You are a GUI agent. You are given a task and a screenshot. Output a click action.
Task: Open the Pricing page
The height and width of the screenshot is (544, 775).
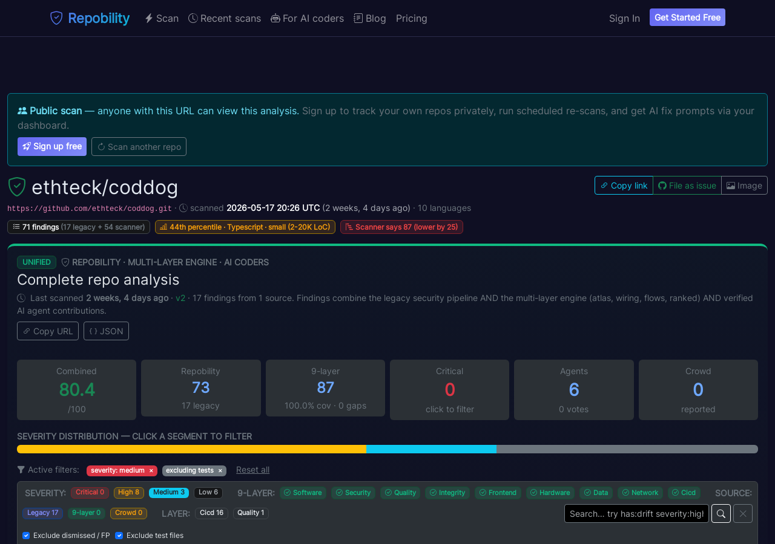tap(412, 18)
